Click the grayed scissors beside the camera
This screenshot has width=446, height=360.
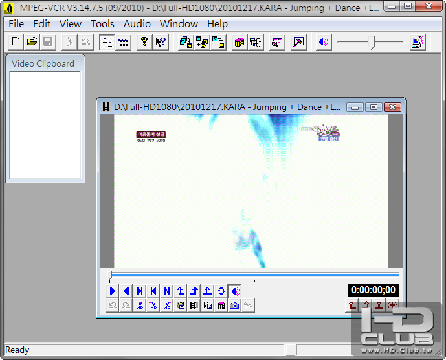coord(248,306)
